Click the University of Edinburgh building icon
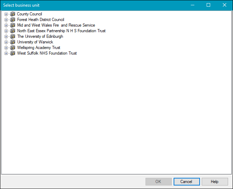Viewport: 233px width, 189px height. point(13,36)
